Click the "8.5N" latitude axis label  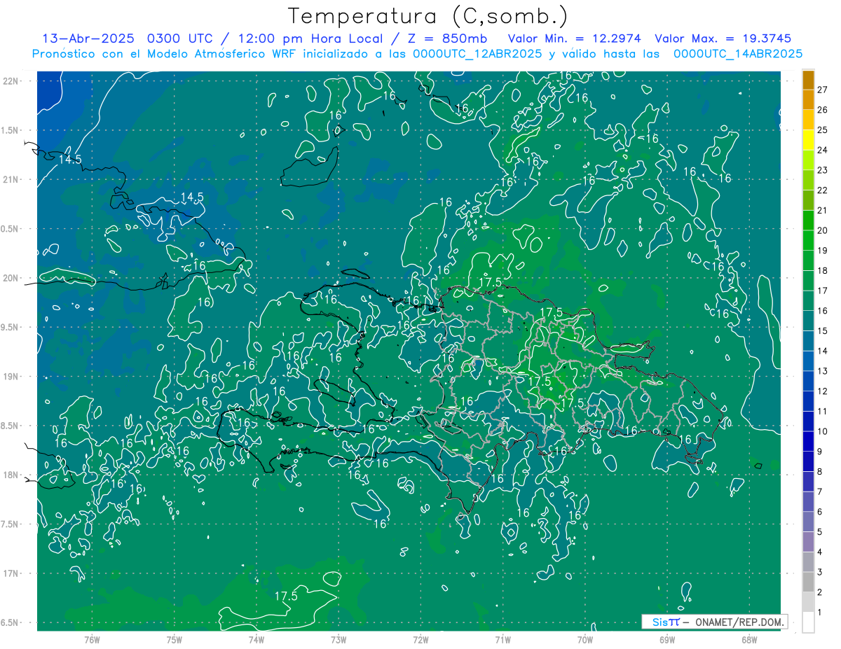tap(11, 426)
